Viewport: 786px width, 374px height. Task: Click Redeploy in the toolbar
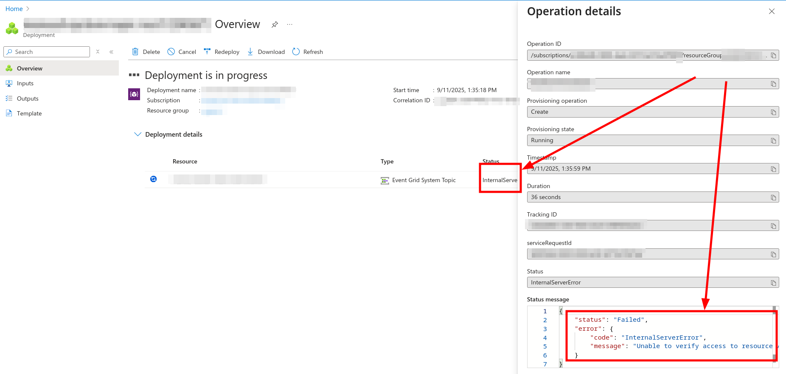click(222, 52)
